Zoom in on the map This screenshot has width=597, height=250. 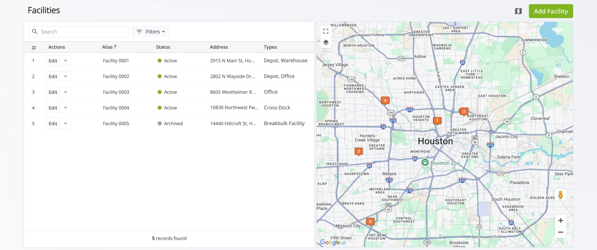(x=560, y=221)
